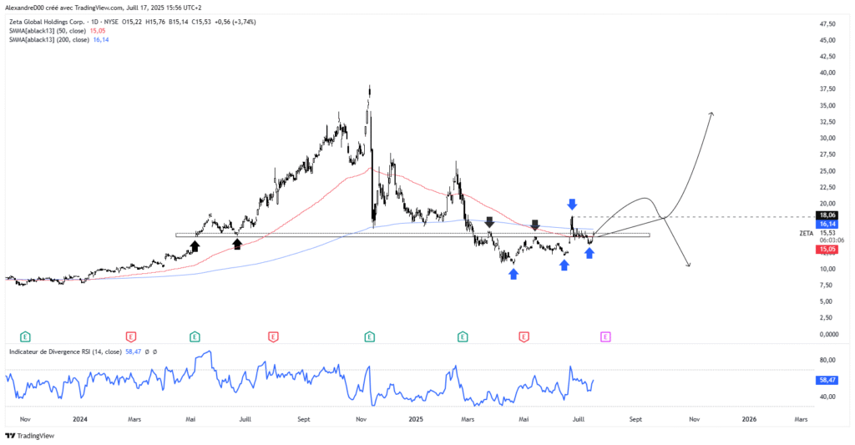Click the 06:03:06 bar countdown timer
This screenshot has width=855, height=445.
(x=832, y=240)
